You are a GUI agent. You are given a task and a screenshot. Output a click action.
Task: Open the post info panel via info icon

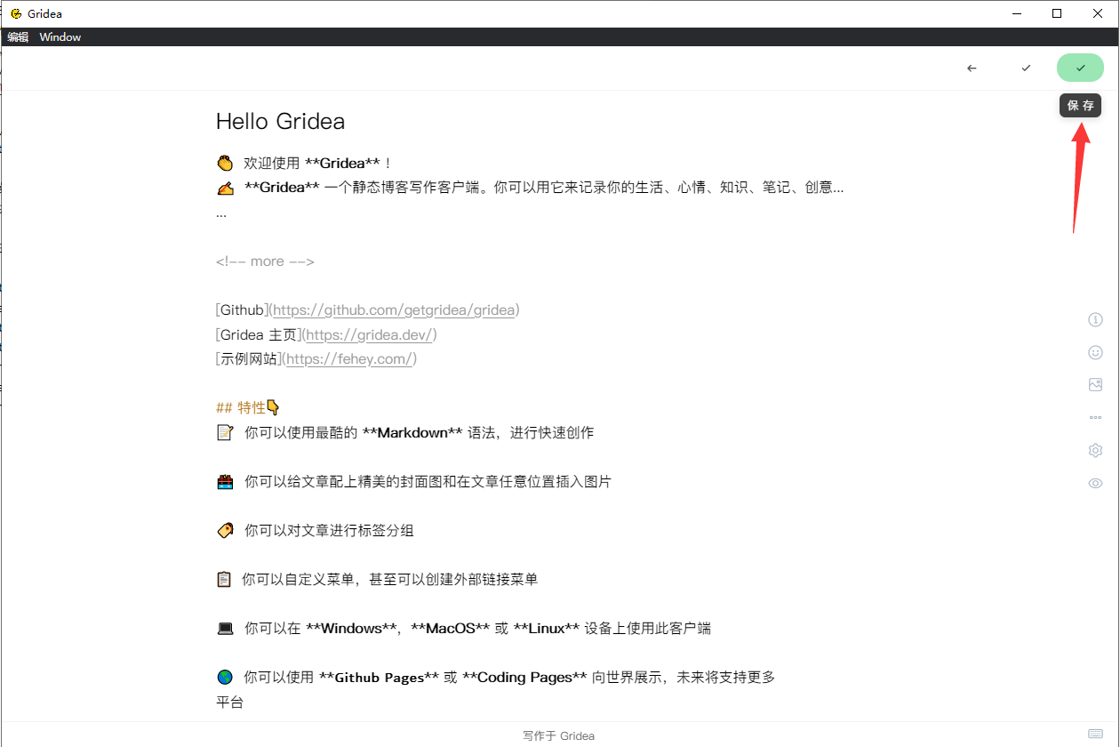[1095, 319]
